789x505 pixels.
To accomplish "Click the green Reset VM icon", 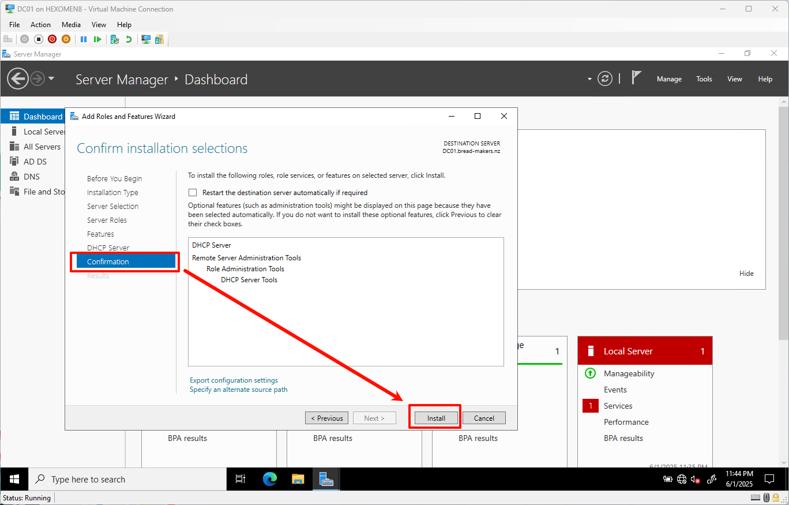I will pos(97,39).
